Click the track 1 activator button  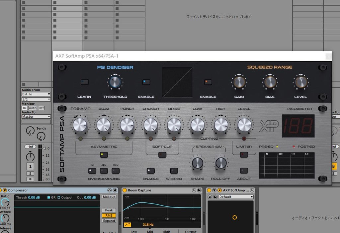[x=30, y=166]
